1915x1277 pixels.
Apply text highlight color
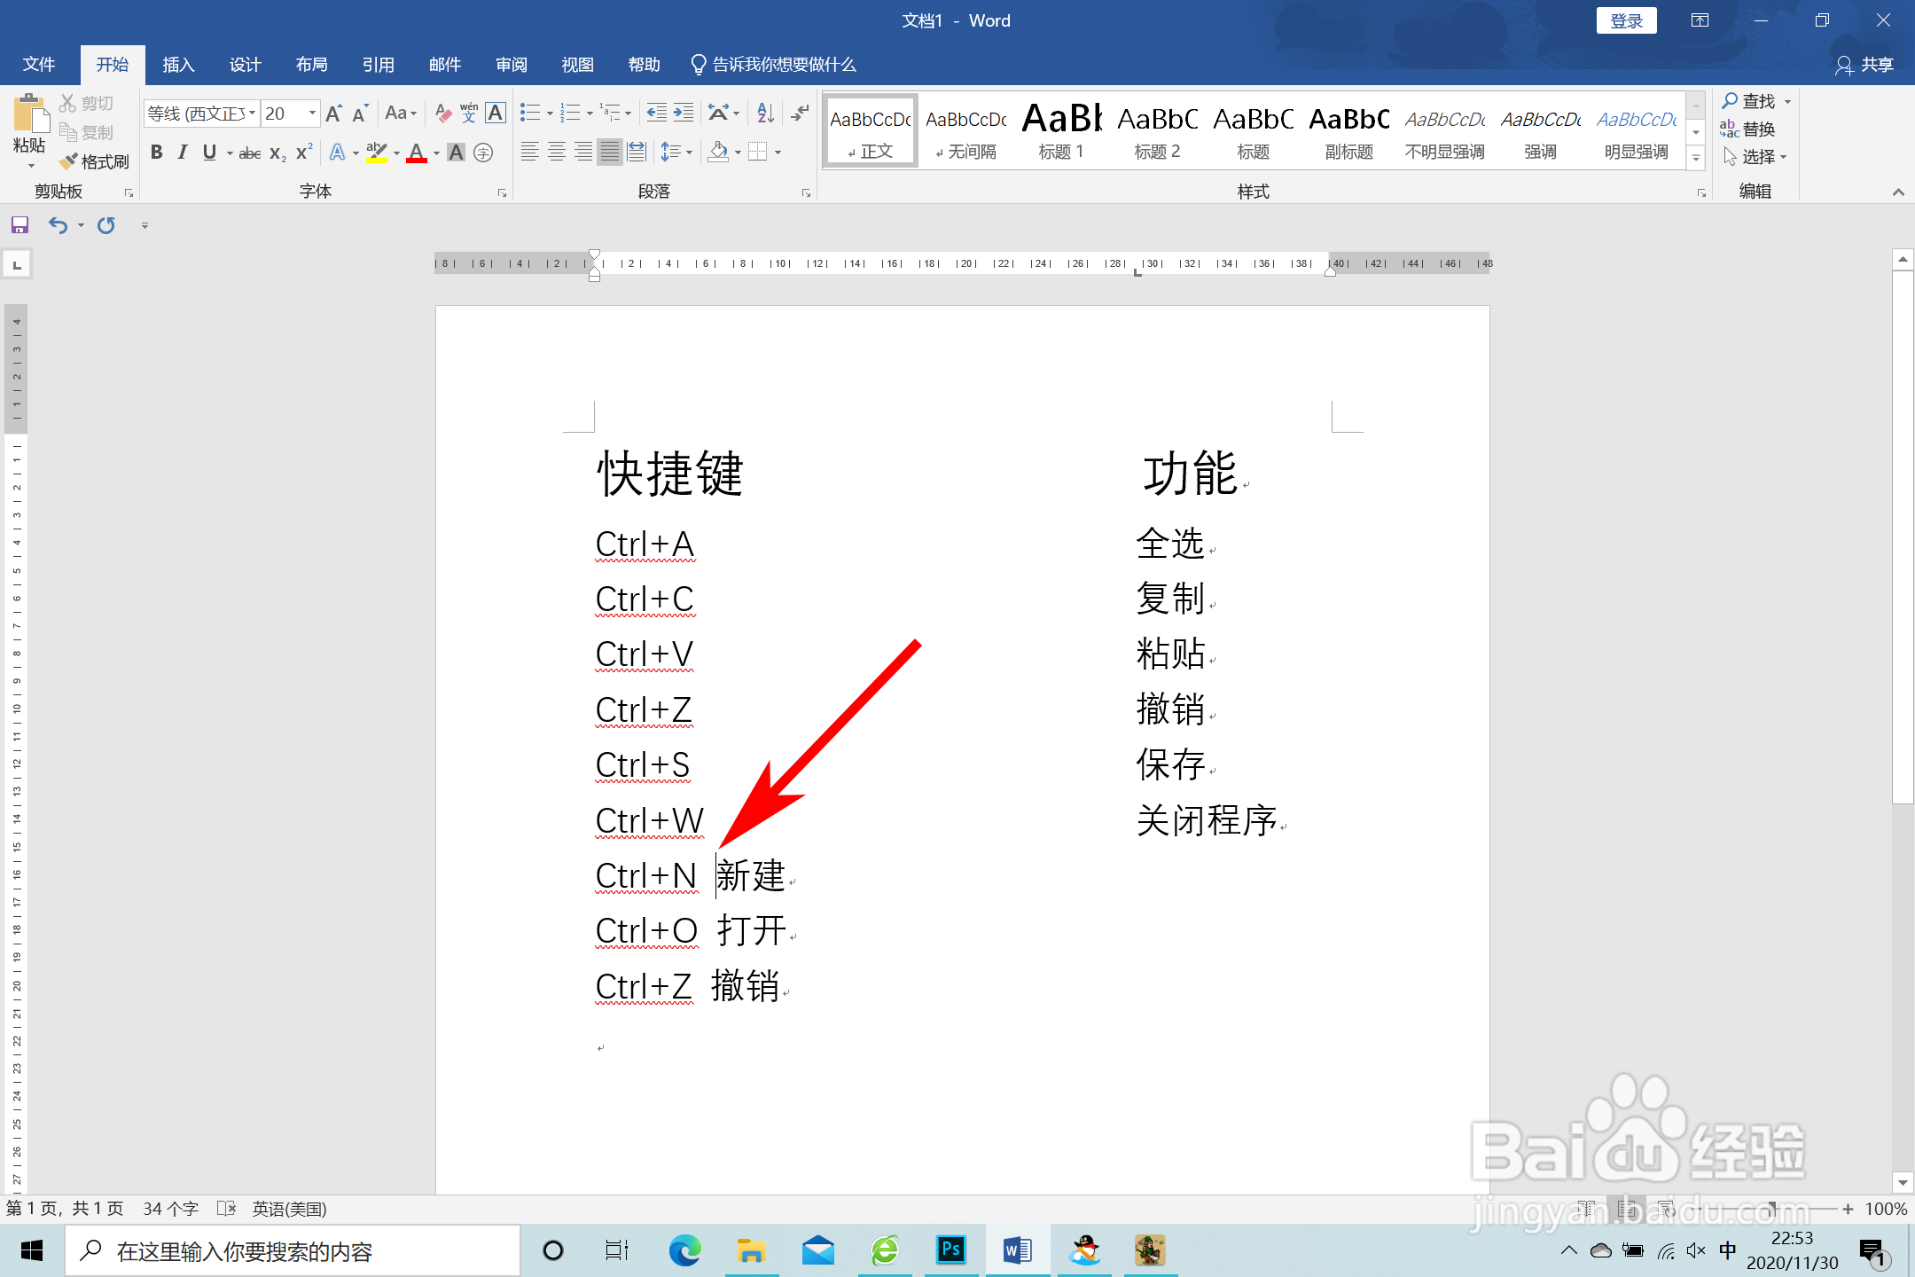click(x=376, y=152)
